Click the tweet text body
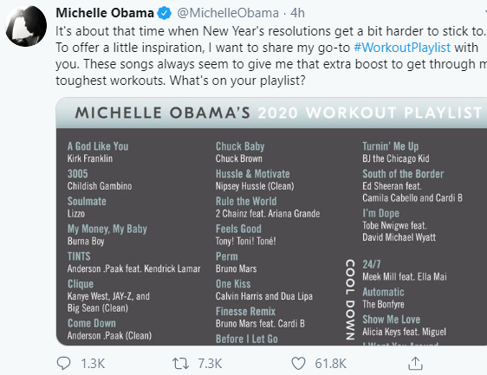This screenshot has width=487, height=375. coord(271,56)
